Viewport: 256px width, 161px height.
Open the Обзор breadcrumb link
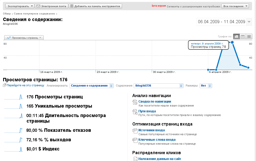click(7, 13)
